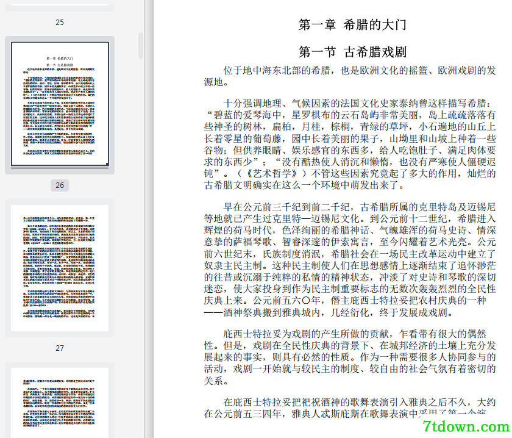Screen dimensions: 512x438
Task: Click the page number label 27
Action: (x=60, y=348)
